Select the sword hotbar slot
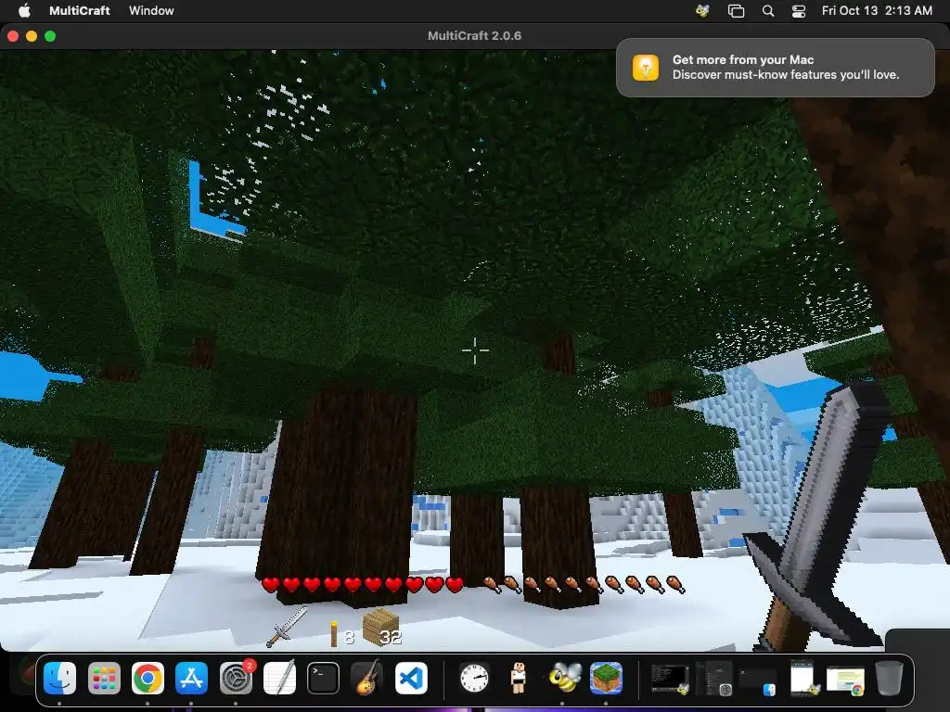The image size is (950, 712). (288, 628)
